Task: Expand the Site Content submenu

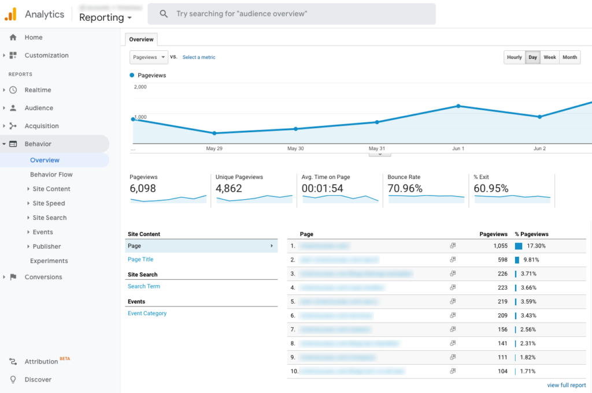Action: (51, 189)
